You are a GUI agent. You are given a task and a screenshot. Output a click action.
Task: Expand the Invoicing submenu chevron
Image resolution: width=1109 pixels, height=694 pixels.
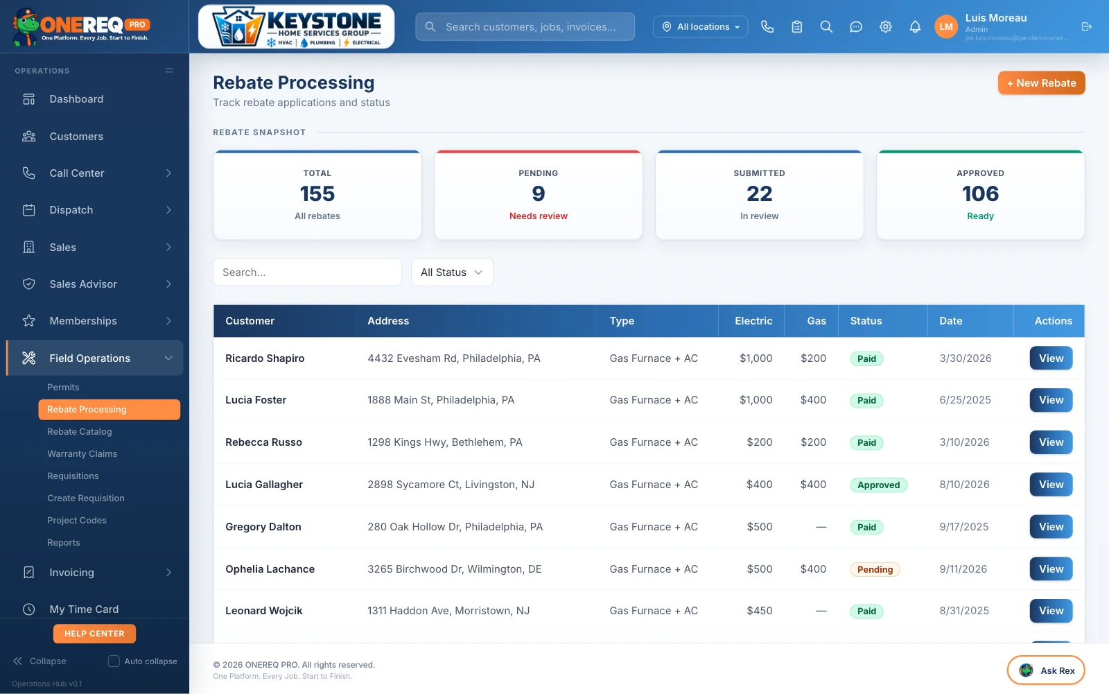168,573
